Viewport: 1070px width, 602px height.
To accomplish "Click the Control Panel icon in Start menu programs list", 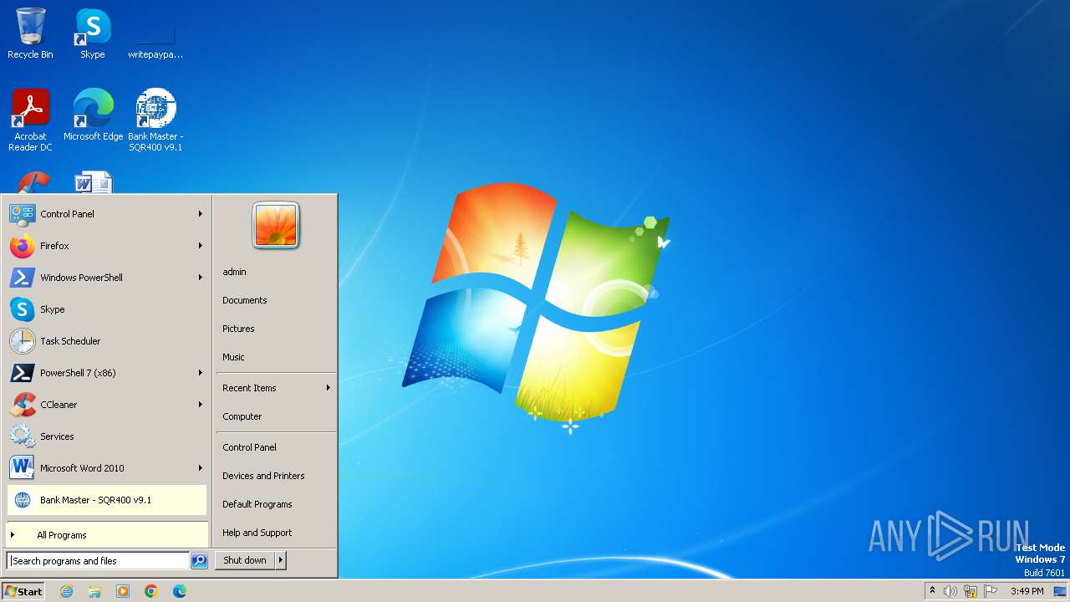I will pyautogui.click(x=22, y=214).
